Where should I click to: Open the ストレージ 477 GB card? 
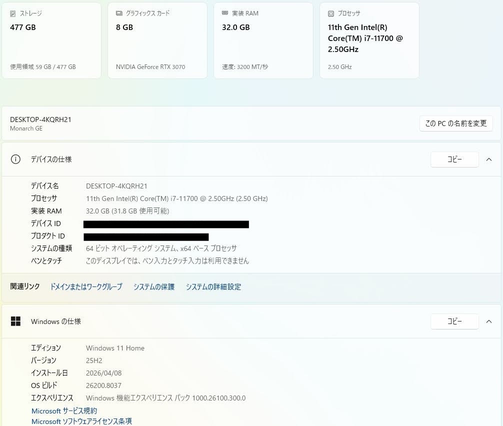point(51,40)
